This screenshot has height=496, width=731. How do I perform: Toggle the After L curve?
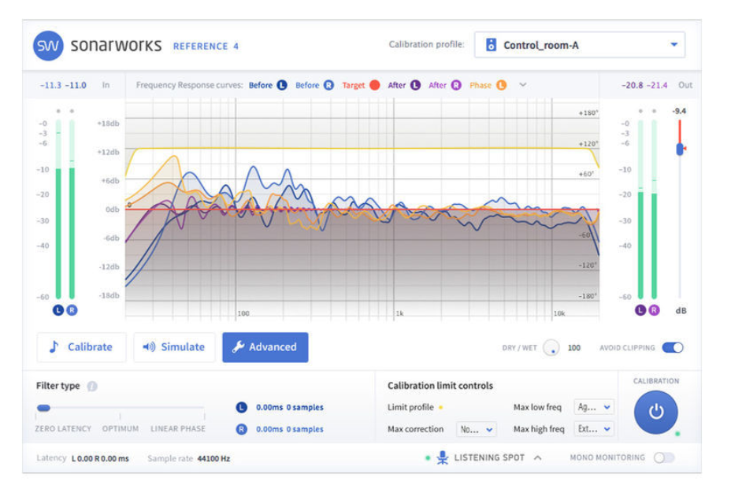pos(415,85)
